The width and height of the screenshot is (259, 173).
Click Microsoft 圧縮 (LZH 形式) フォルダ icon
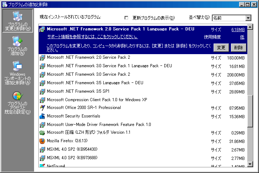click(x=42, y=133)
